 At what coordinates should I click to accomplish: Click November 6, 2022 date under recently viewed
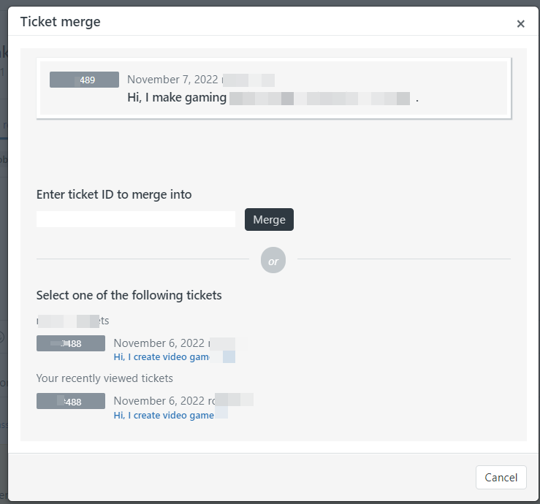coord(159,401)
